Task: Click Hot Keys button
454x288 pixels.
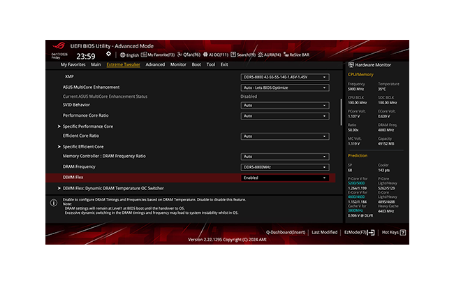Action: (394, 232)
